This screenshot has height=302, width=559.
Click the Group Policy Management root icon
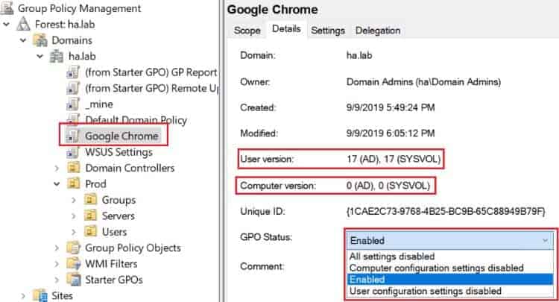(x=7, y=8)
